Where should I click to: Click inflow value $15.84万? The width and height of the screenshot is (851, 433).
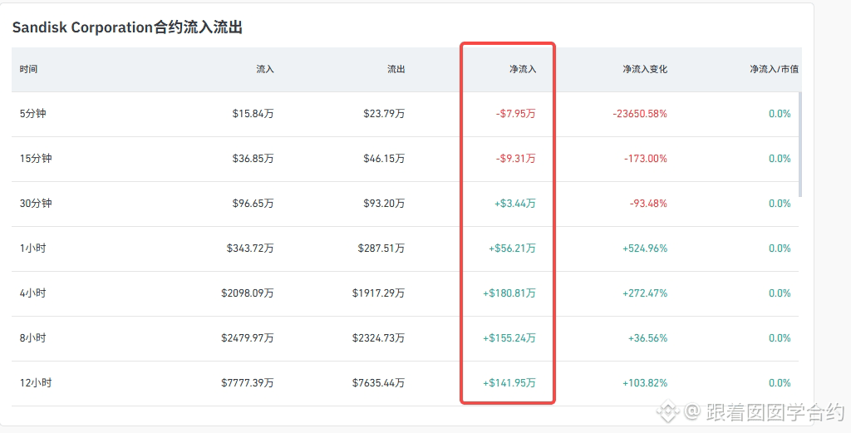click(x=253, y=113)
